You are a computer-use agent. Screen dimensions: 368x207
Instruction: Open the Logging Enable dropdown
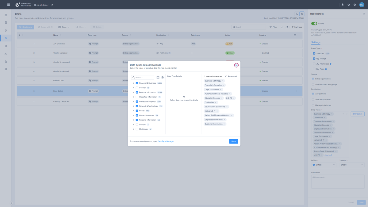tap(352, 165)
